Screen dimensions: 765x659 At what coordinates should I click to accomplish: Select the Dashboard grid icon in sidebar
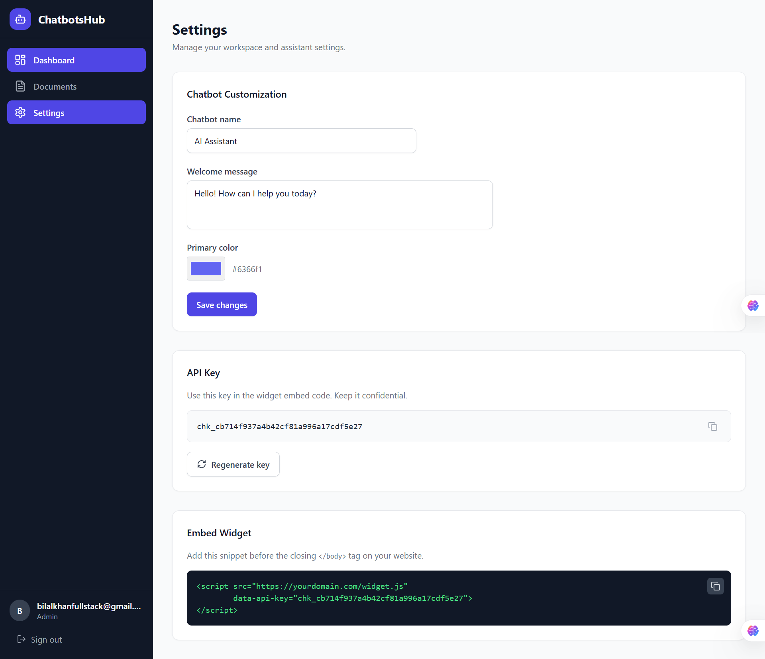click(x=20, y=60)
